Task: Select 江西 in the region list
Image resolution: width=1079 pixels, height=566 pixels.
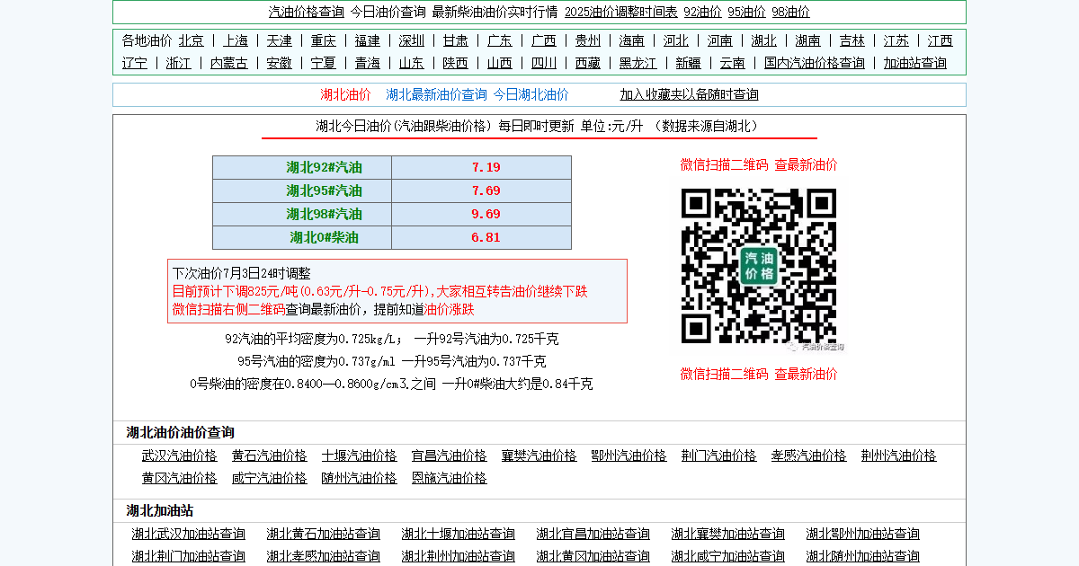Action: [x=941, y=40]
